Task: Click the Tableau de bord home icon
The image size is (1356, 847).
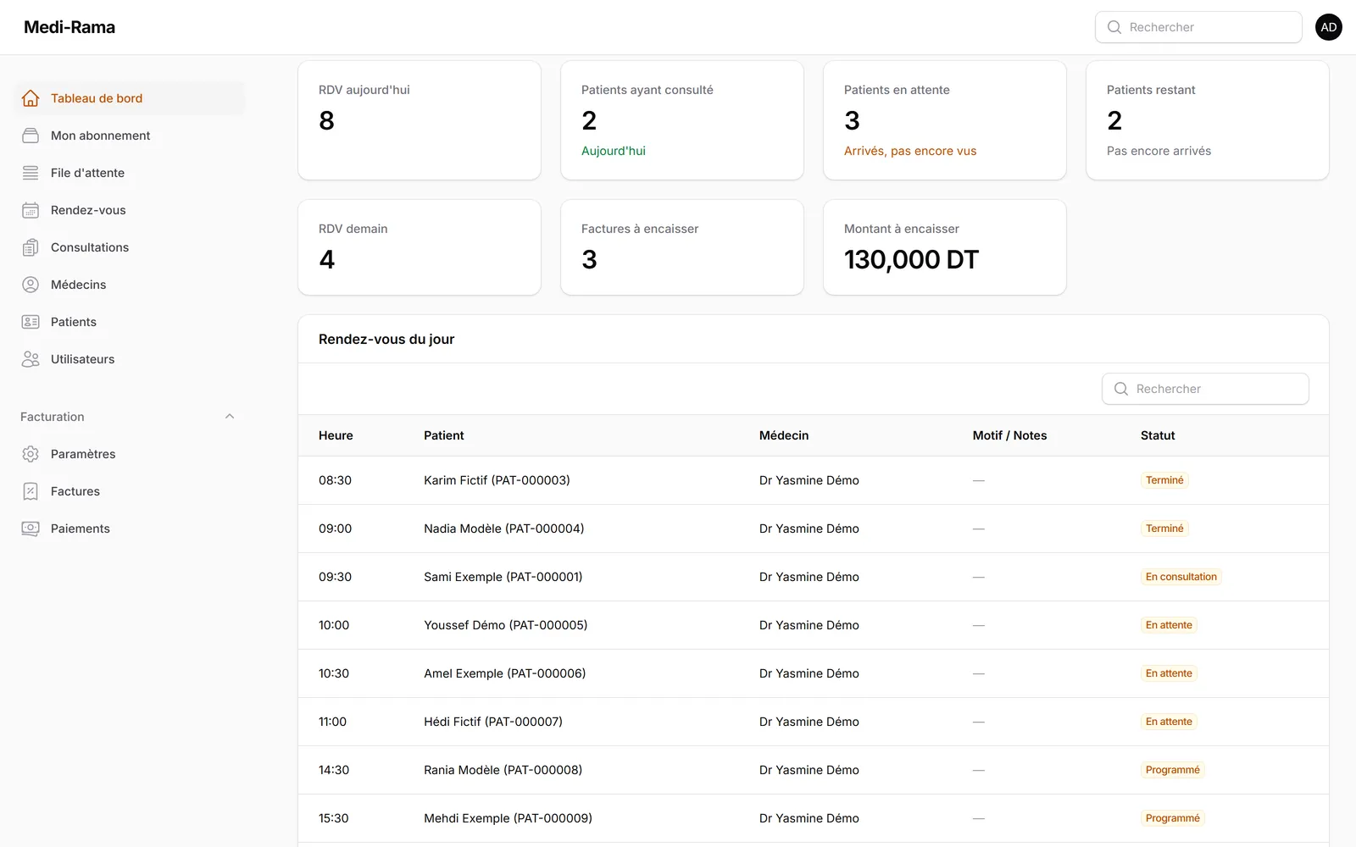Action: (31, 98)
